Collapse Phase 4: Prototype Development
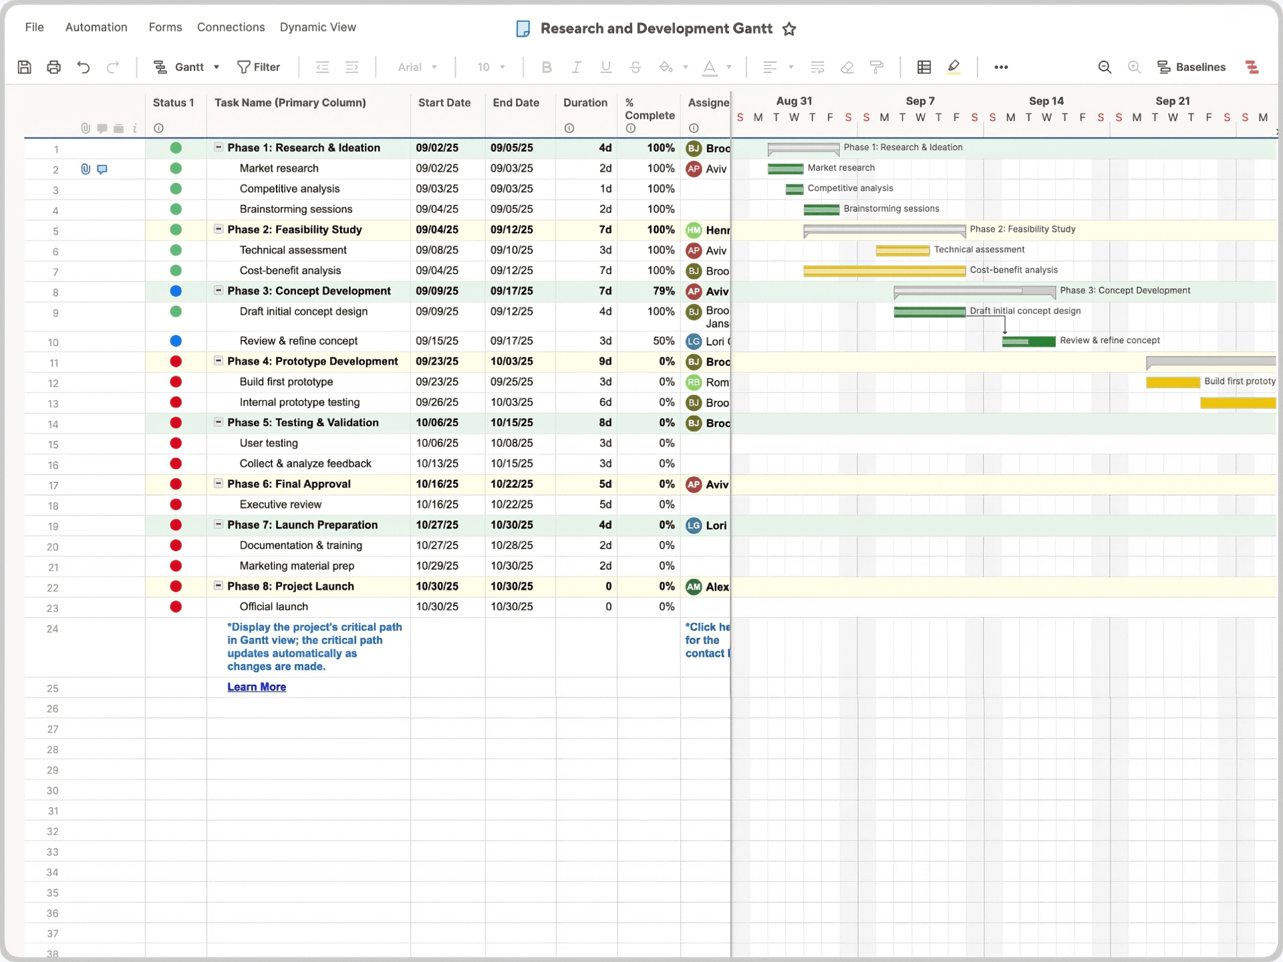Image resolution: width=1283 pixels, height=962 pixels. tap(219, 361)
